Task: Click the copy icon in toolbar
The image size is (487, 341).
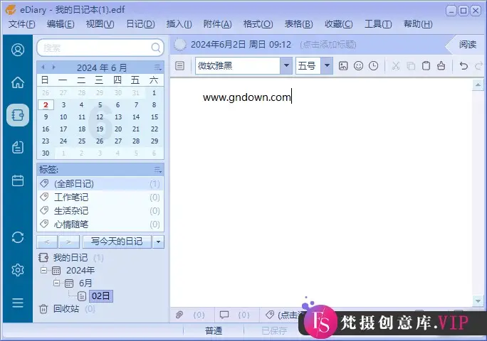Action: click(411, 66)
